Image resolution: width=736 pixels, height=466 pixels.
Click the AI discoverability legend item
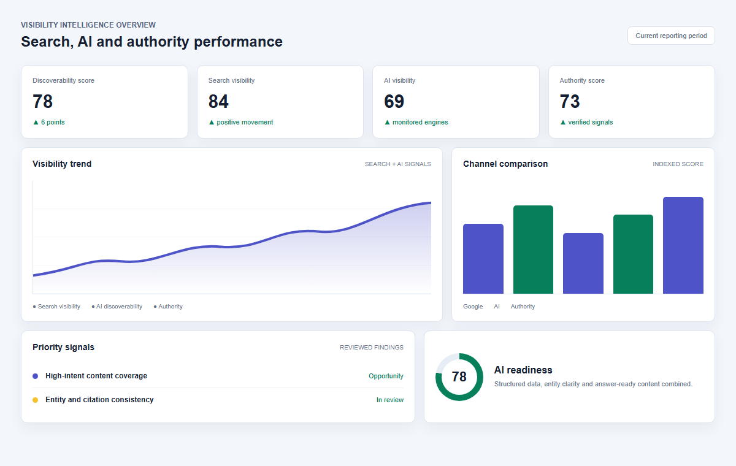tap(117, 307)
